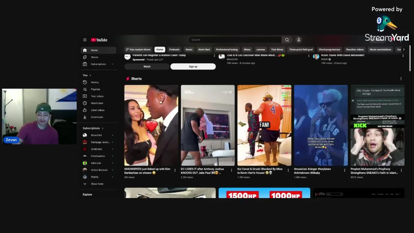This screenshot has width=414, height=233.
Task: Expand the Subscriptions section header
Action: (93, 128)
